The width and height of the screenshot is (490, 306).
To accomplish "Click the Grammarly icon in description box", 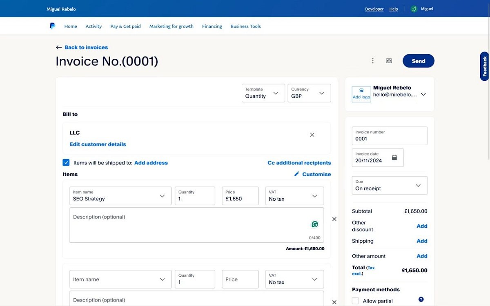I will [x=314, y=224].
